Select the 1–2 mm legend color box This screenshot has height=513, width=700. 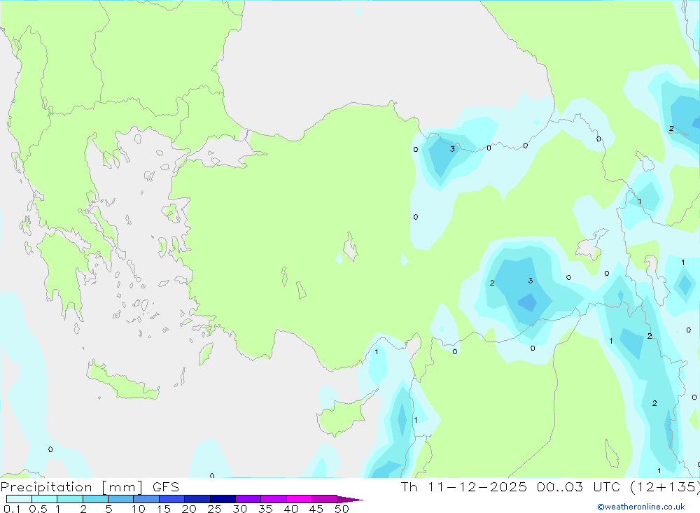70,499
